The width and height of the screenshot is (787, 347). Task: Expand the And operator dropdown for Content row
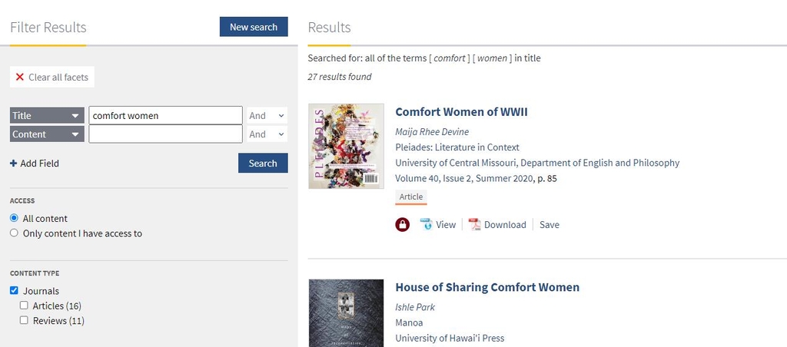(267, 134)
